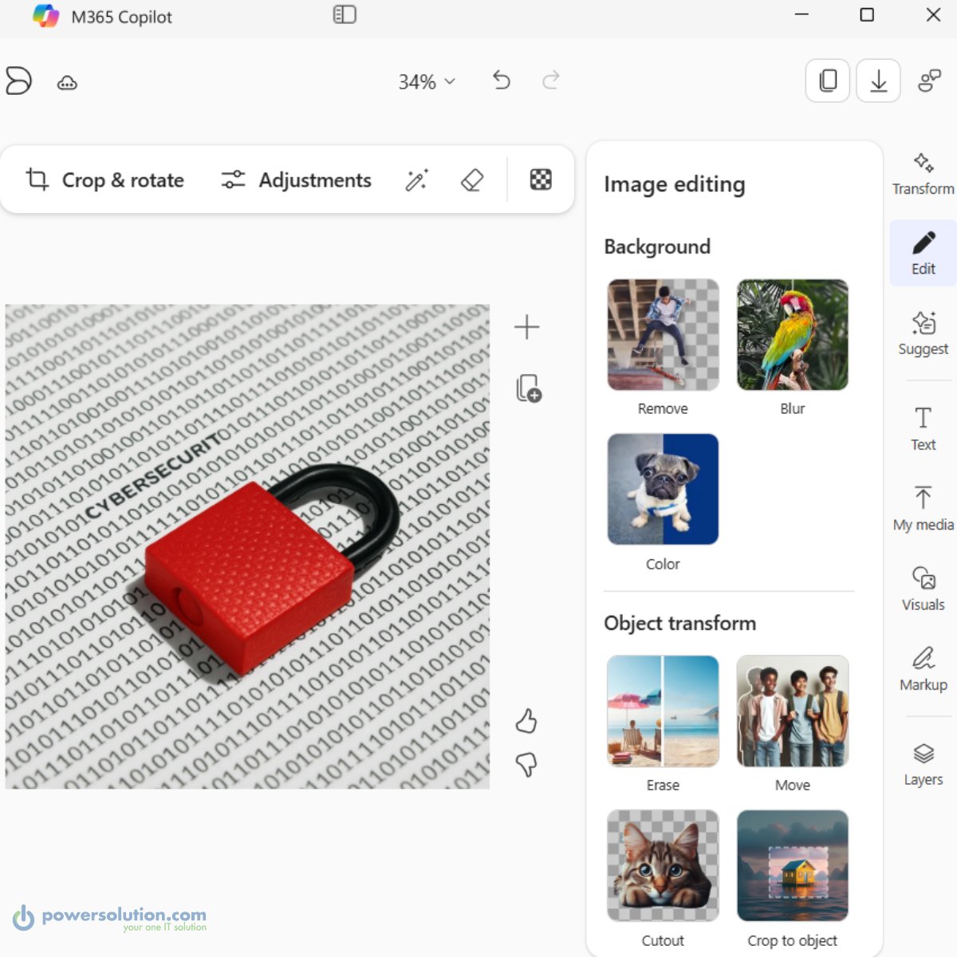Open the Suggest tab
This screenshot has width=957, height=957.
(924, 333)
